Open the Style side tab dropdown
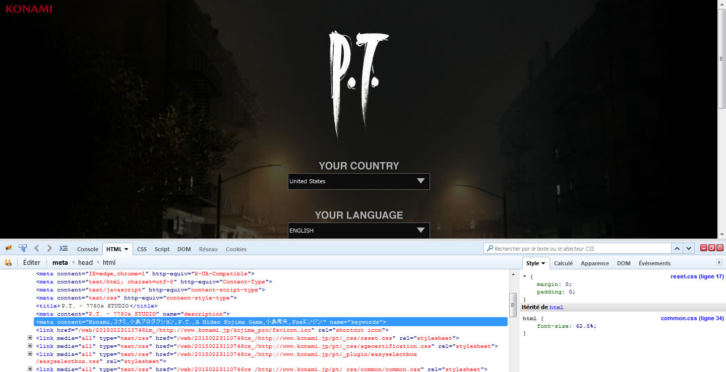Image resolution: width=726 pixels, height=372 pixels. (543, 263)
